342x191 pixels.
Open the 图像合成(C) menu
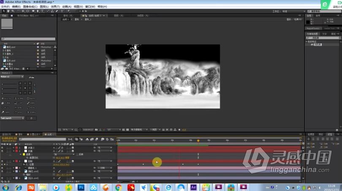pyautogui.click(x=30, y=7)
